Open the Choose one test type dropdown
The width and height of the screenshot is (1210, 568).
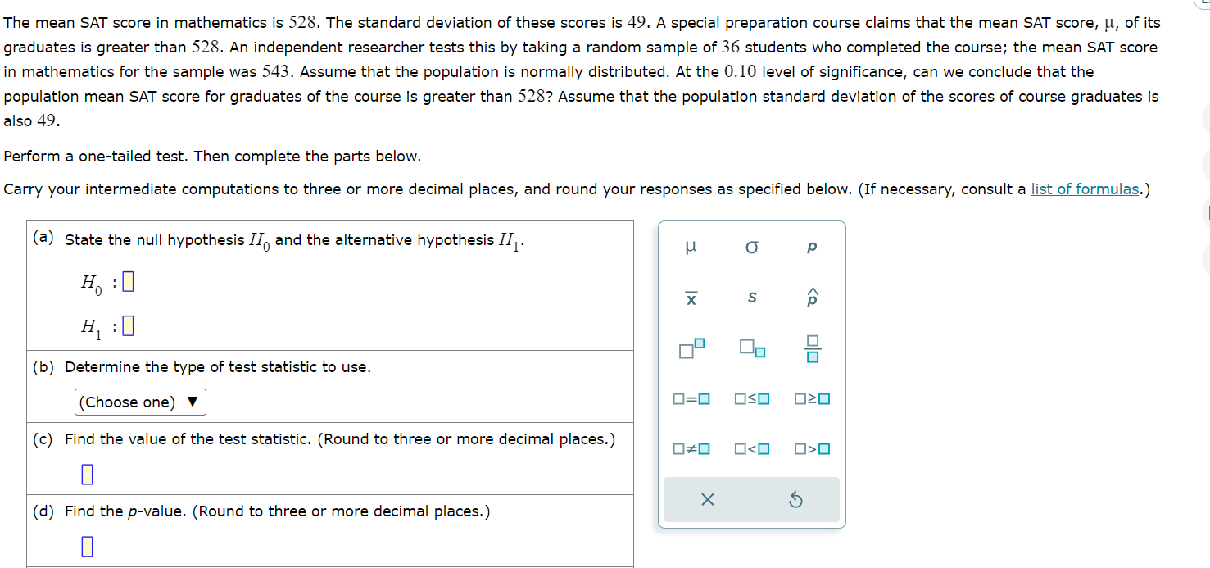coord(139,402)
